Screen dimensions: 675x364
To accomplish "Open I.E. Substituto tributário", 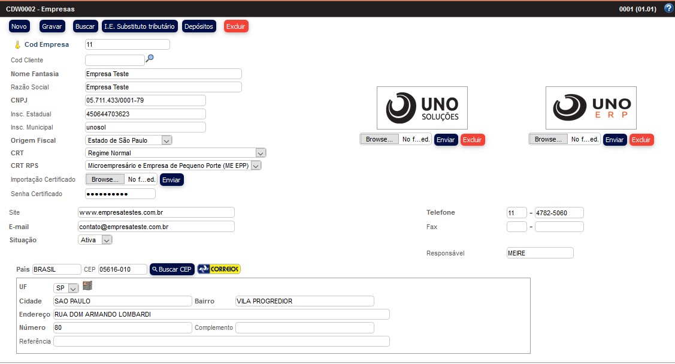I will 140,26.
